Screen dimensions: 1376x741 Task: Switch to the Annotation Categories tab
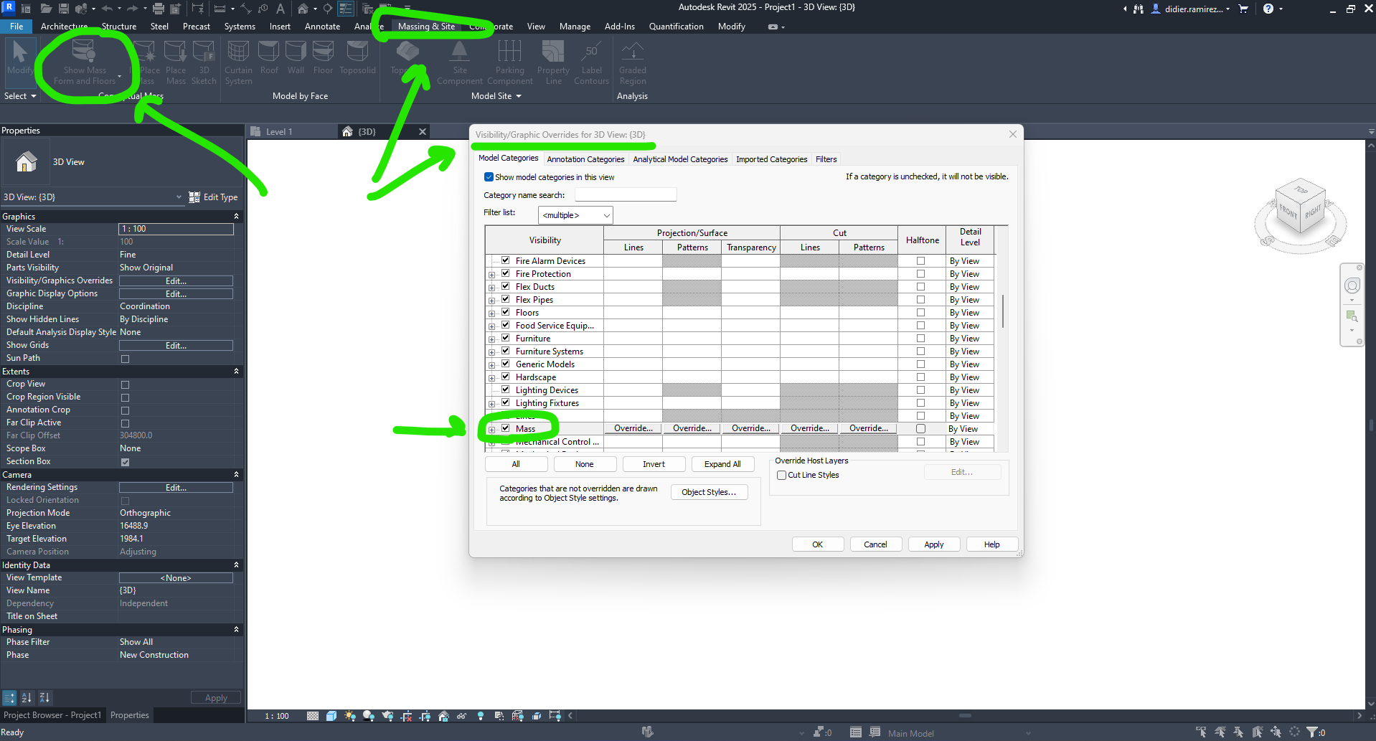tap(585, 159)
